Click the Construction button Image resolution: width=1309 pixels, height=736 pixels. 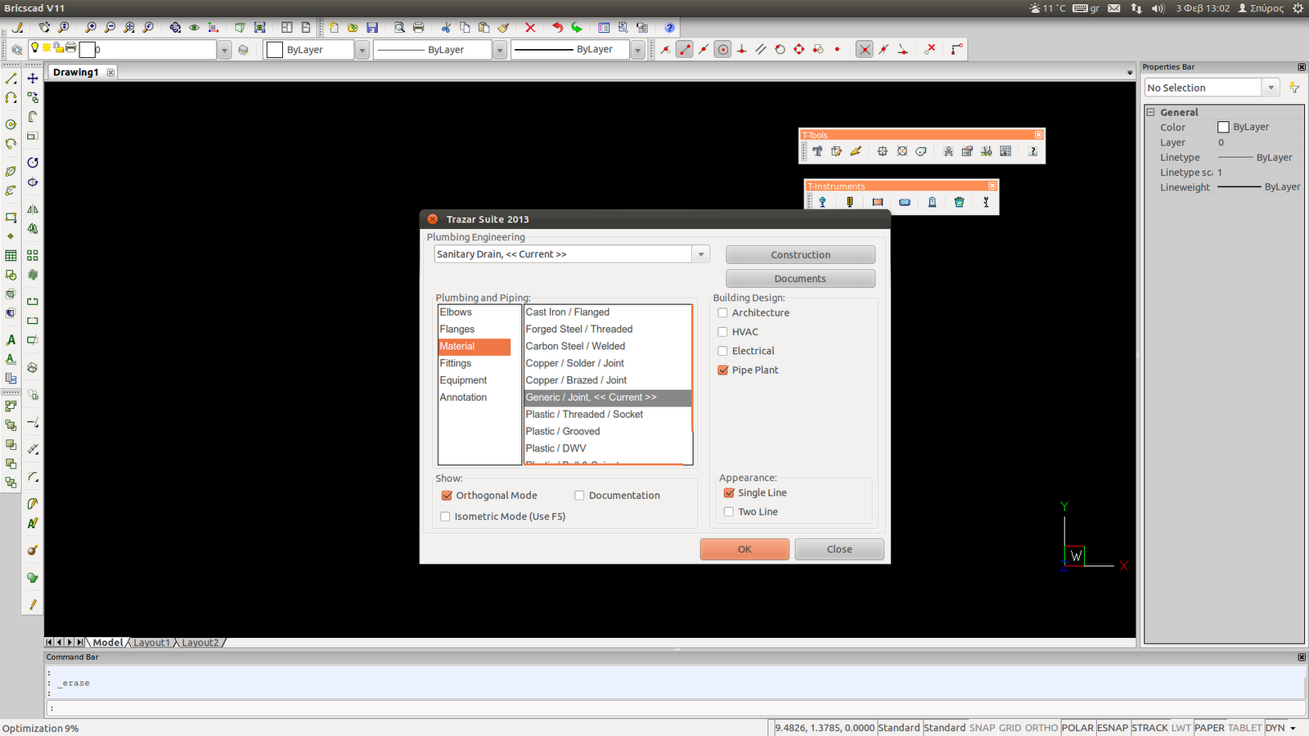(799, 254)
